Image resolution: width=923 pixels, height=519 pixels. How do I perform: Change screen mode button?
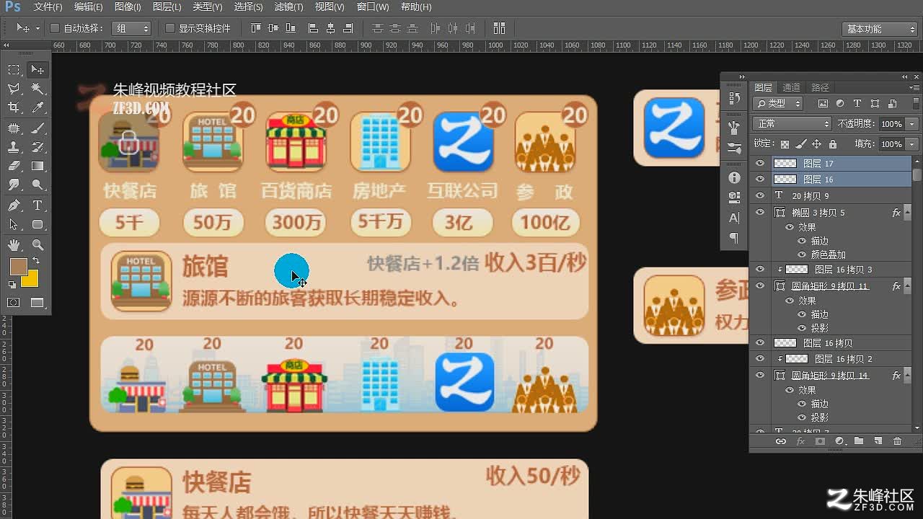tap(37, 303)
